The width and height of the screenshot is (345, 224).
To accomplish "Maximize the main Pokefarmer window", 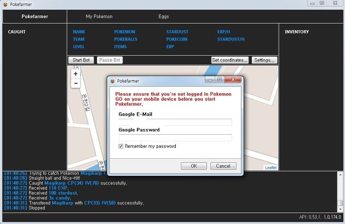I will click(x=322, y=3).
